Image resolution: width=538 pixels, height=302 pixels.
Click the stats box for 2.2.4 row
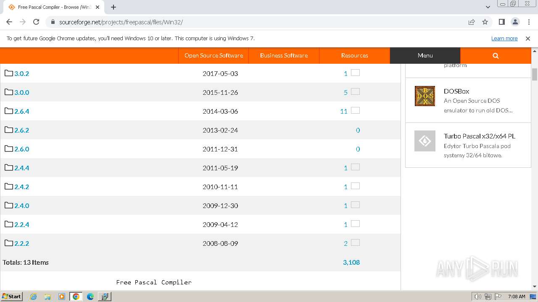pos(355,224)
